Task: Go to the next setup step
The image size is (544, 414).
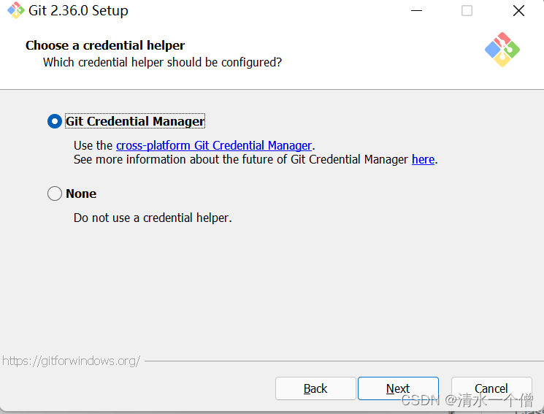Action: (x=398, y=388)
